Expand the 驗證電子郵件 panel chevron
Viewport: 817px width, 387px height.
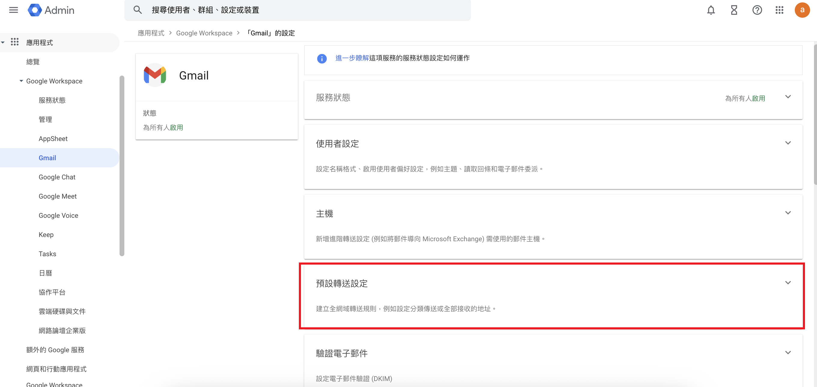coord(788,352)
